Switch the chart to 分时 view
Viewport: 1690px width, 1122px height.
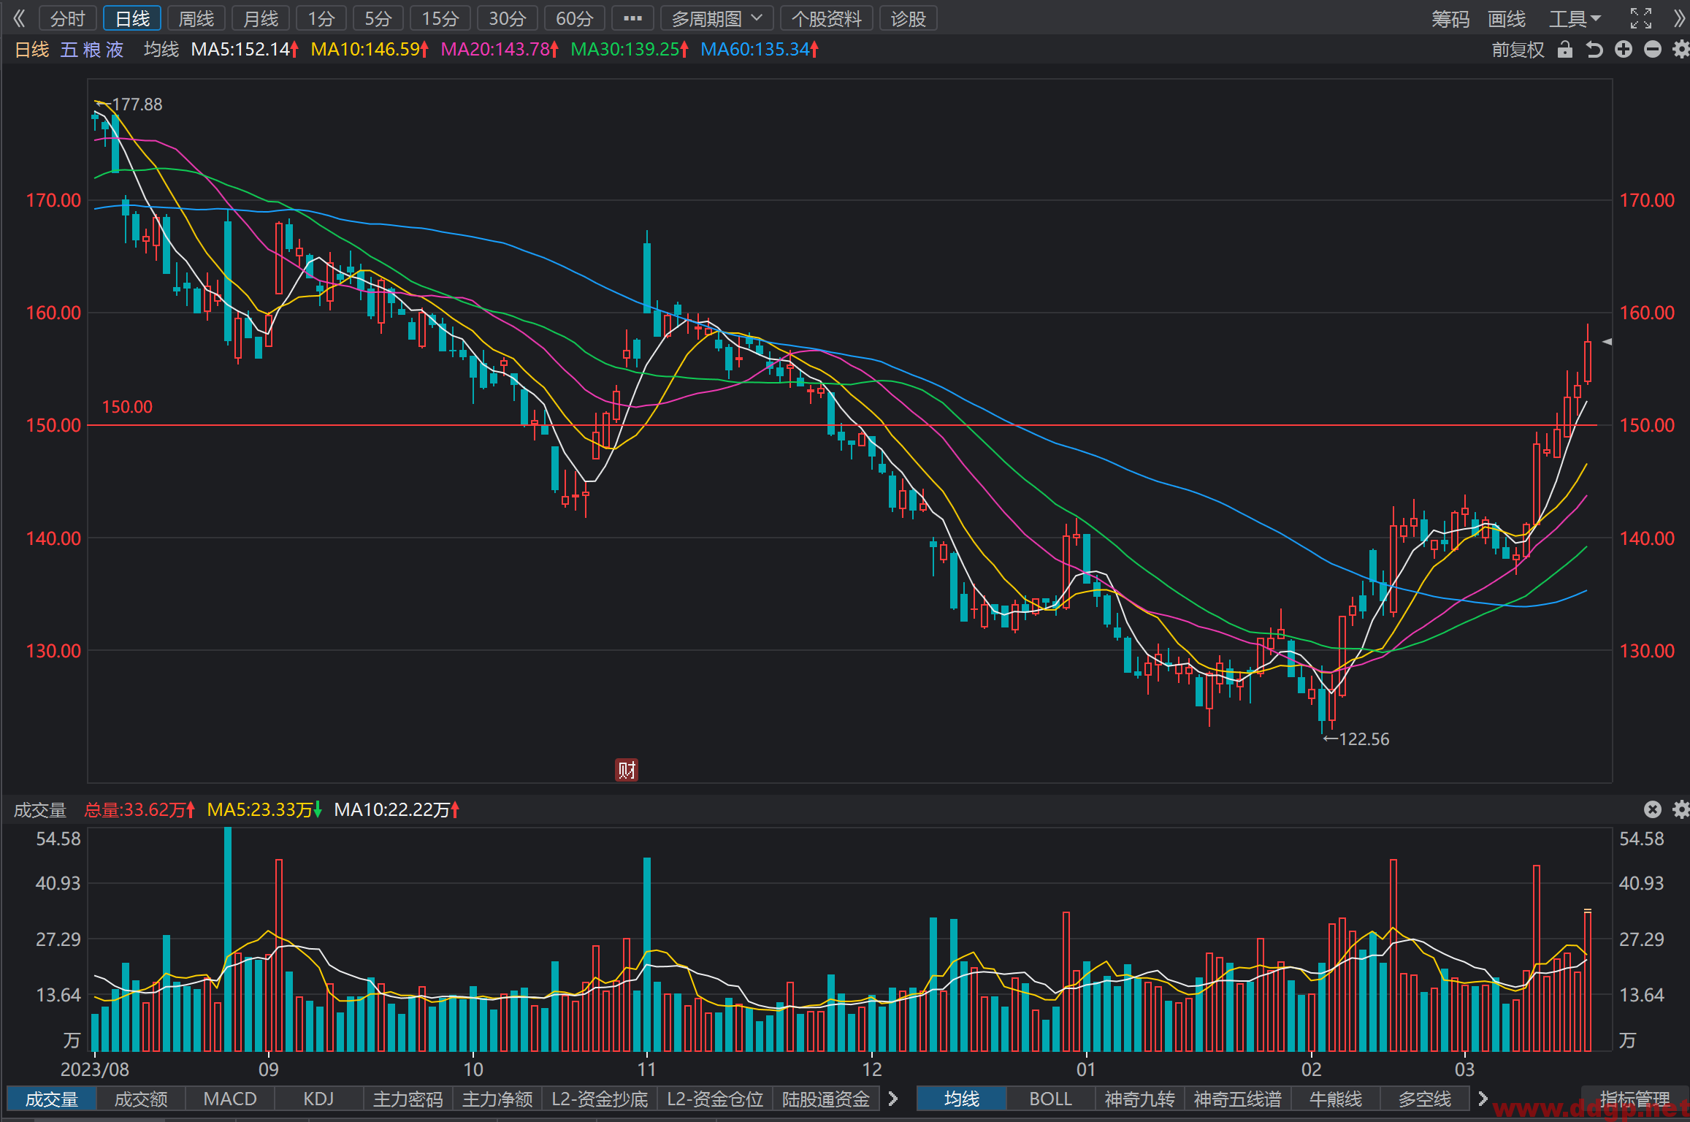(68, 18)
